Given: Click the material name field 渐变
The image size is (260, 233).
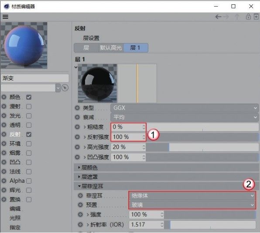Looking at the screenshot, I should (x=35, y=78).
